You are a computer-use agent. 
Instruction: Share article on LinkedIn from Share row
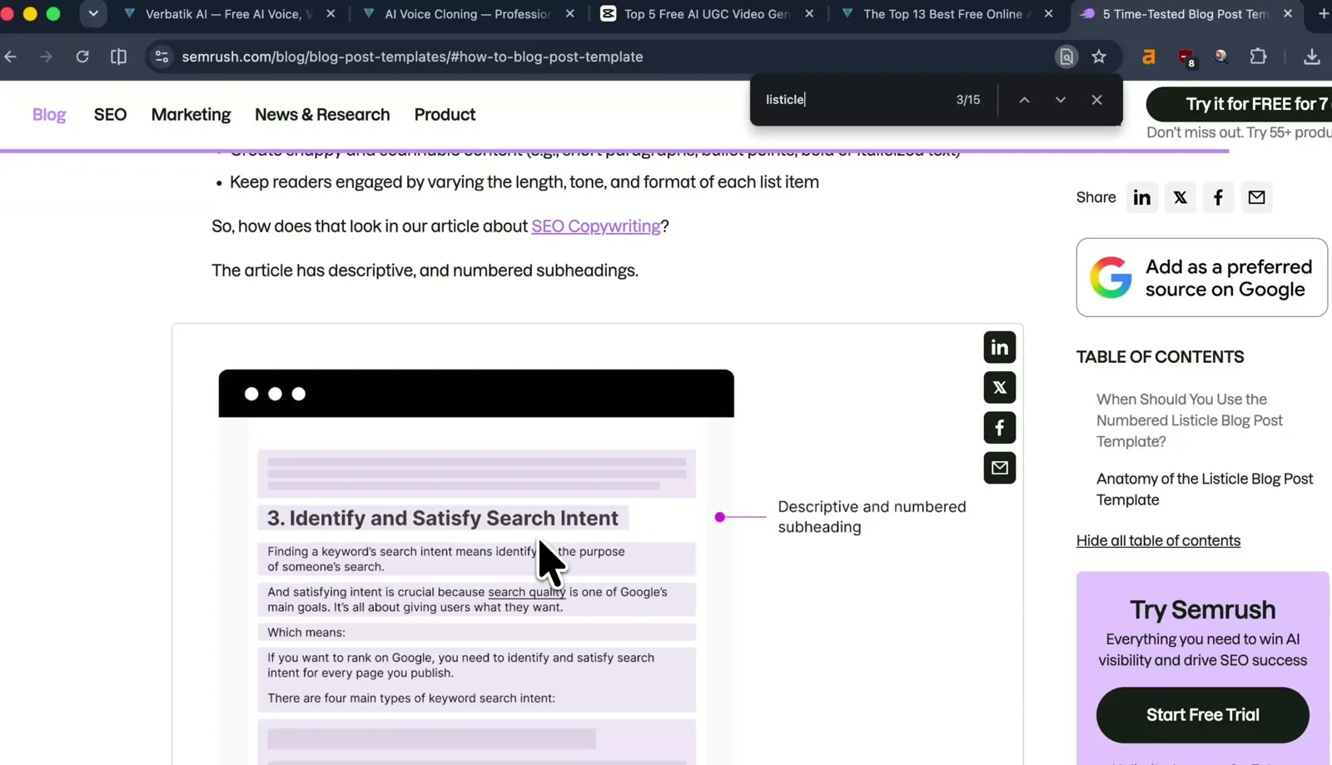pyautogui.click(x=1142, y=197)
